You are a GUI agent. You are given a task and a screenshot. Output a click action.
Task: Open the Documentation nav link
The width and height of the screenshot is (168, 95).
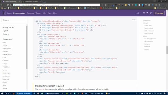click(19, 13)
